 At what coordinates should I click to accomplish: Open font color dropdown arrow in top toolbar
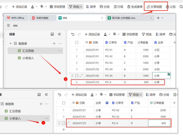37,7
